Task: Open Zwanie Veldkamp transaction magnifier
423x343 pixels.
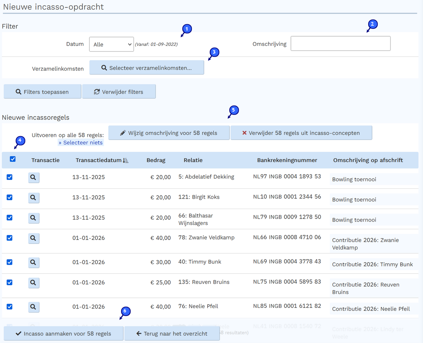Action: pyautogui.click(x=33, y=238)
